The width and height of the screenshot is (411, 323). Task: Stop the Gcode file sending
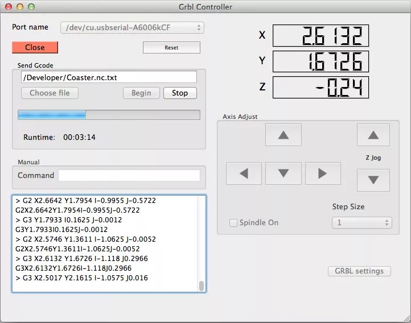(180, 93)
